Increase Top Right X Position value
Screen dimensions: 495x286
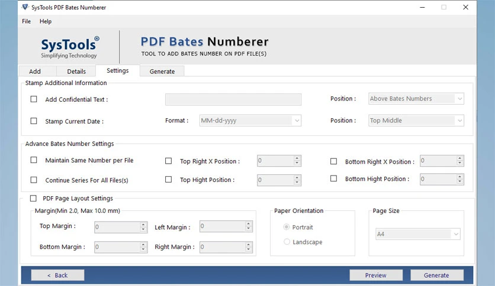point(297,158)
